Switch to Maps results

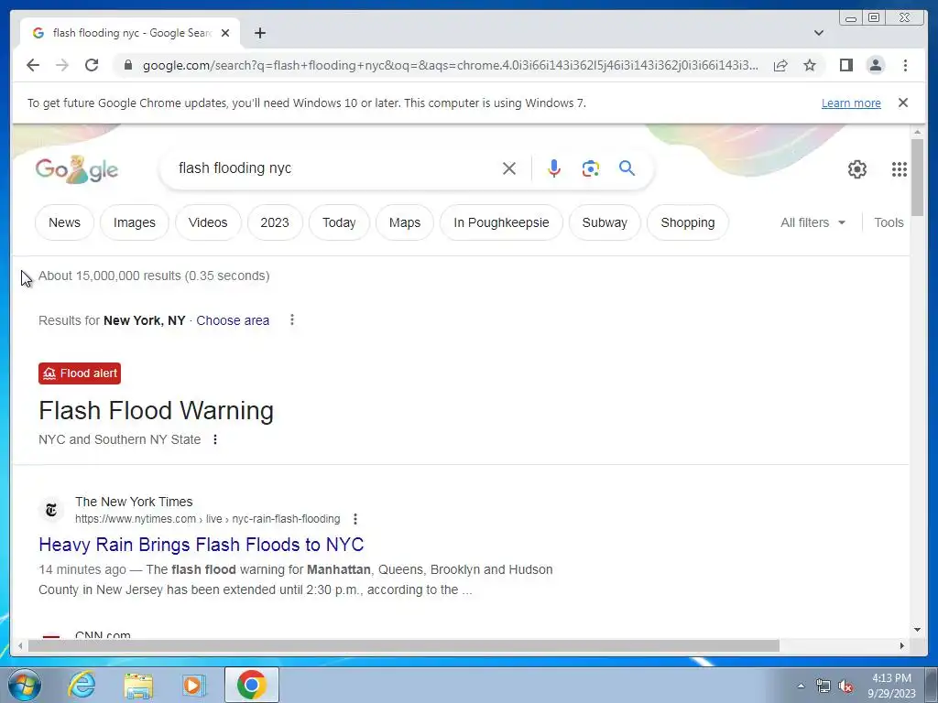click(x=404, y=222)
